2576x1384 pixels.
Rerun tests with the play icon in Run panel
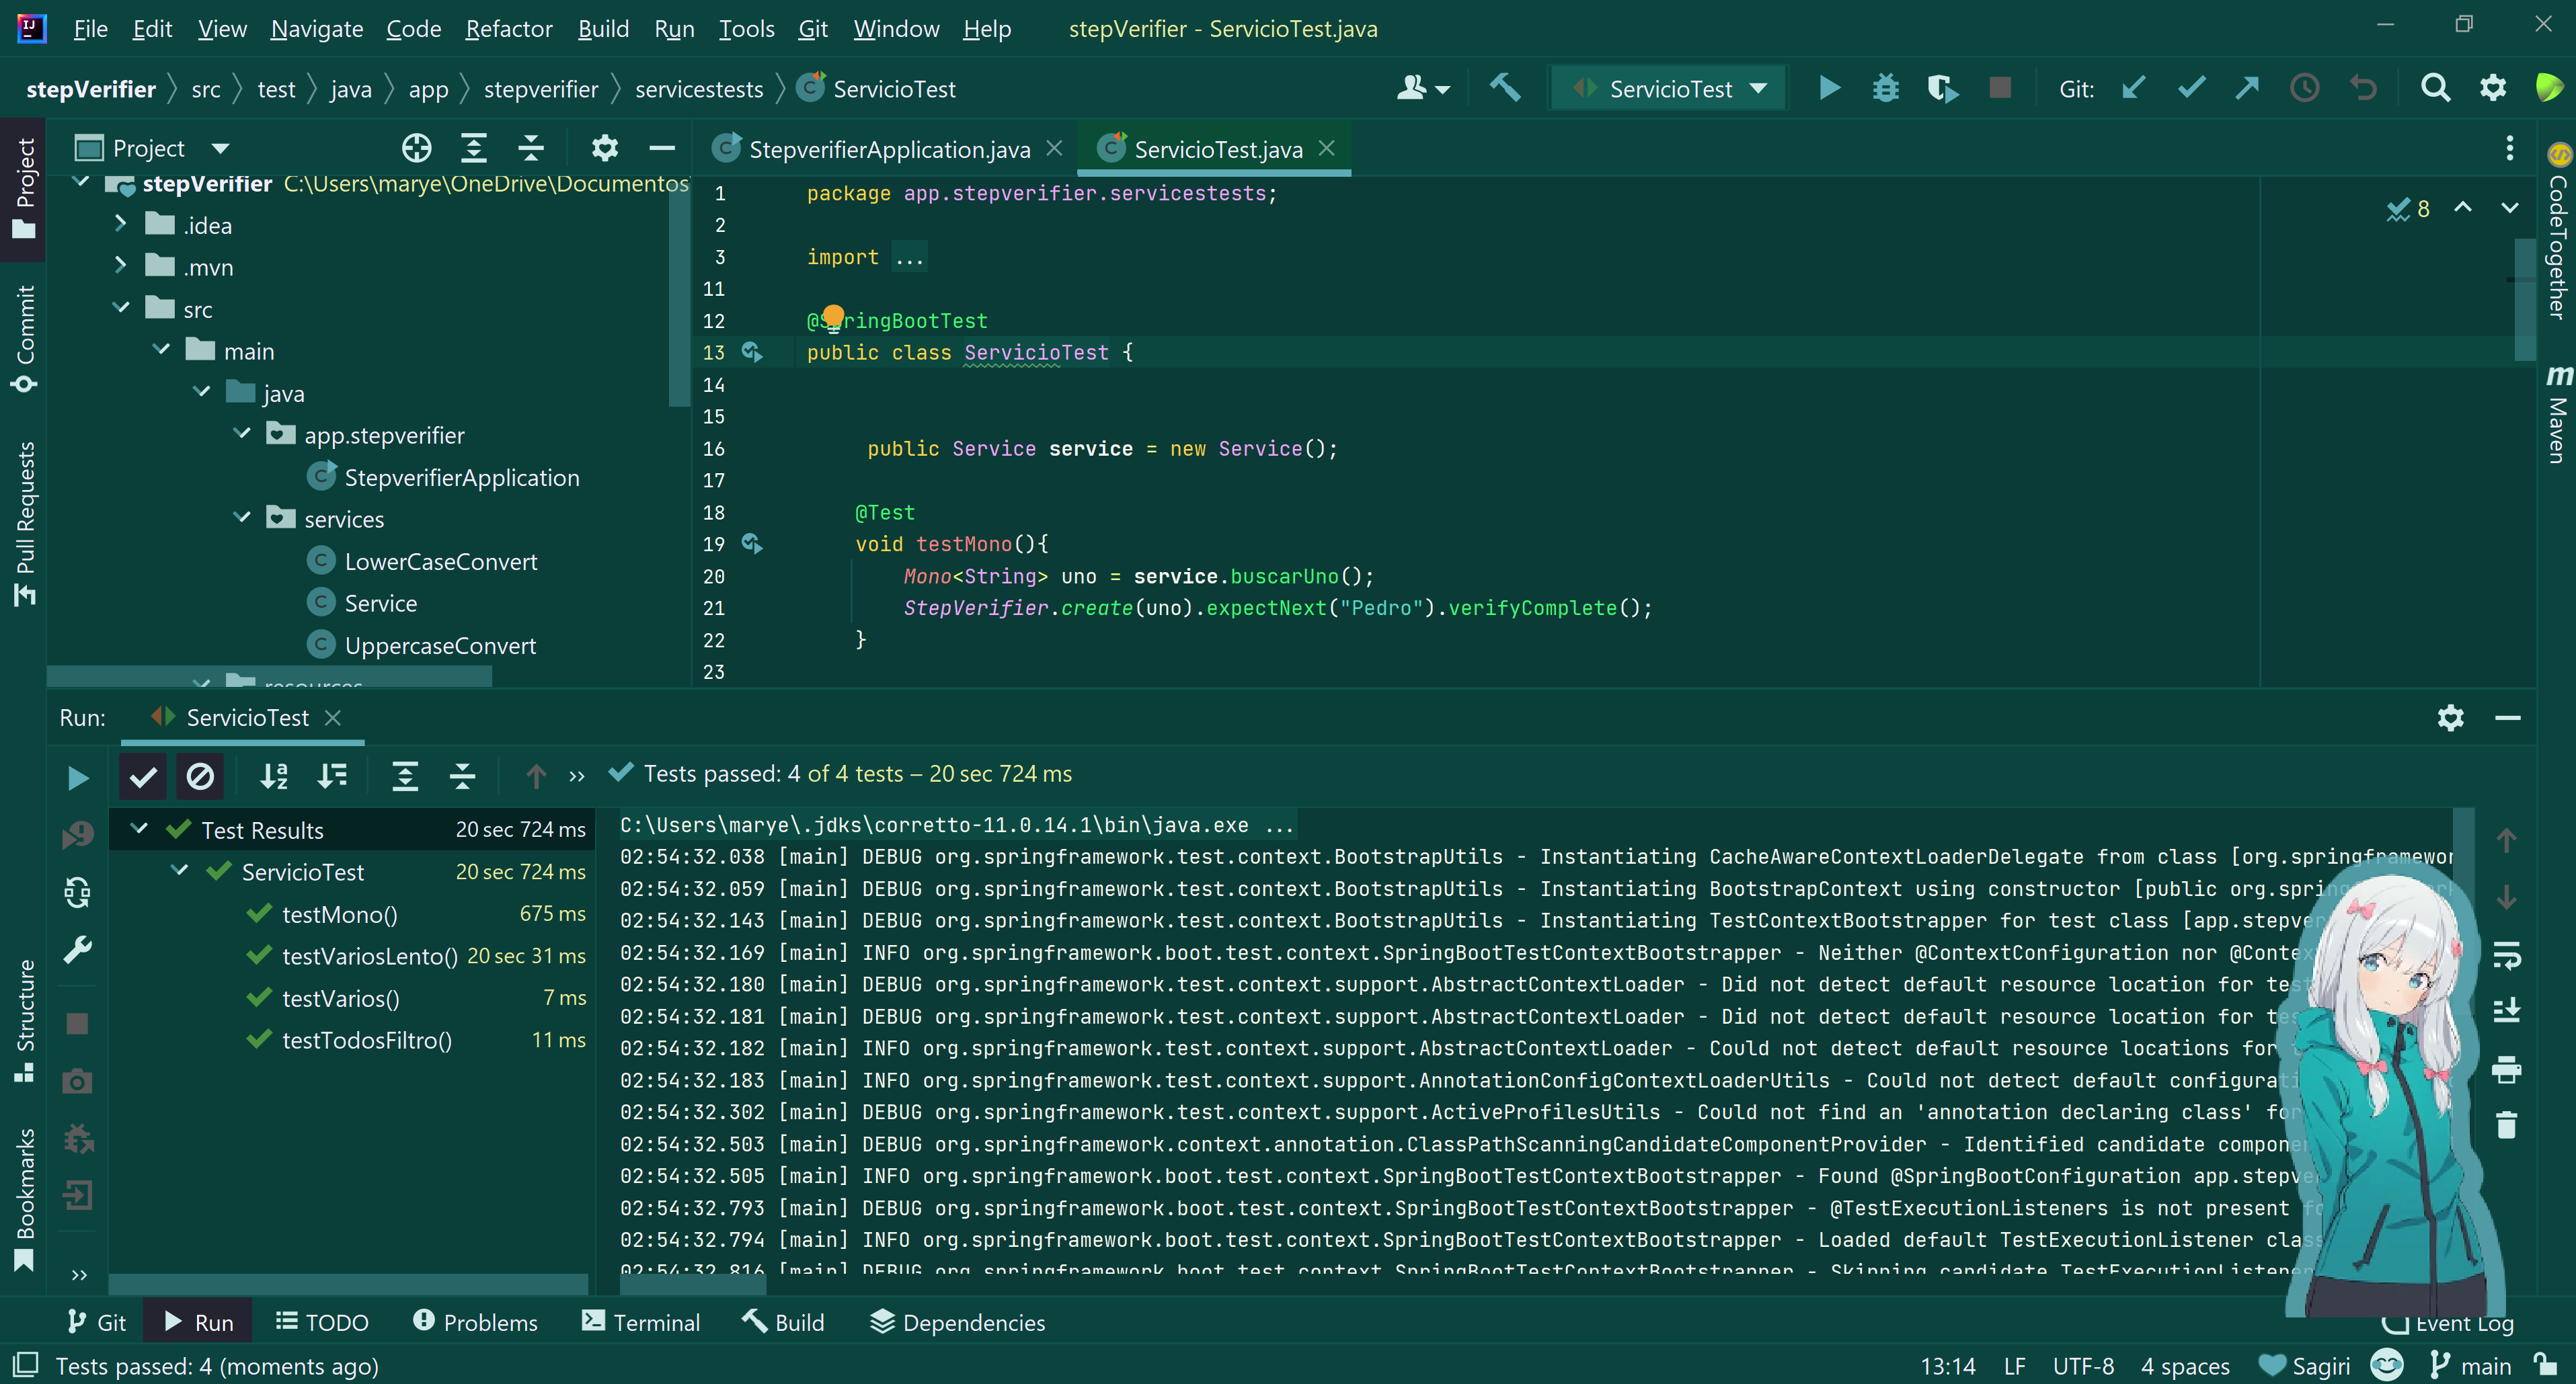(78, 778)
